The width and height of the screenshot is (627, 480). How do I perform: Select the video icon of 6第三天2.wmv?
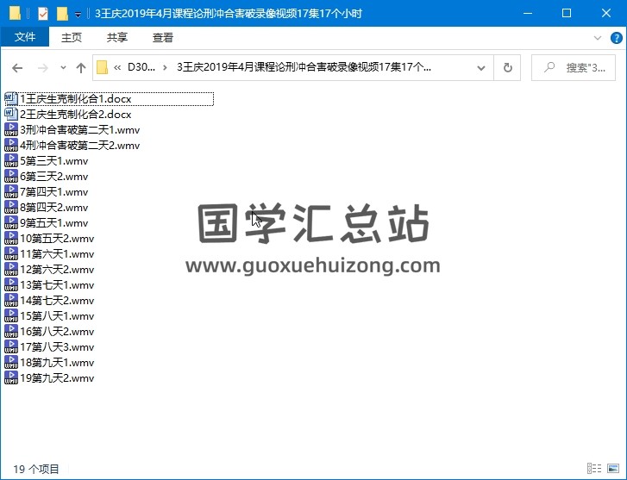[x=11, y=177]
